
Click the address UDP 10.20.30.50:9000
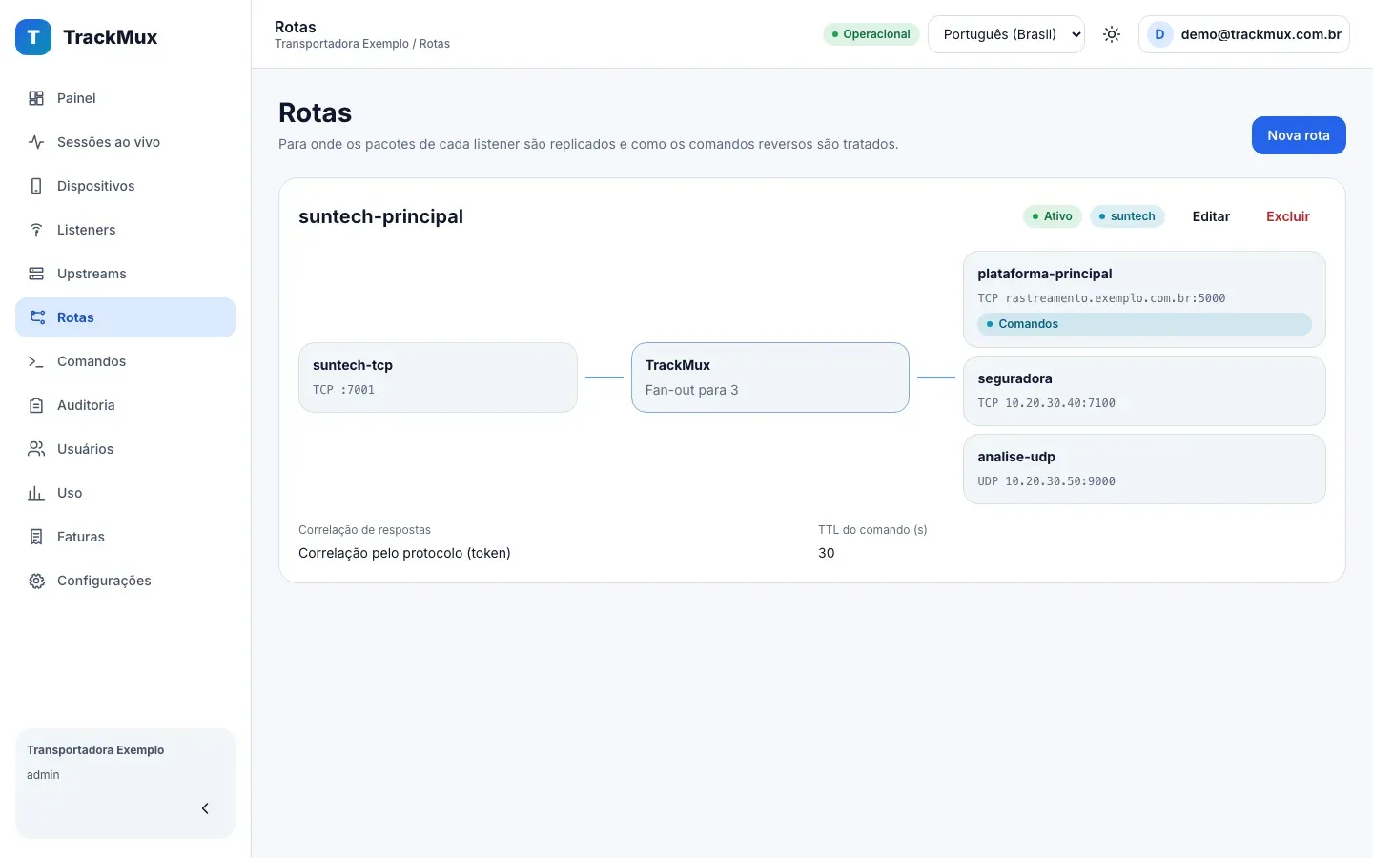coord(1046,481)
